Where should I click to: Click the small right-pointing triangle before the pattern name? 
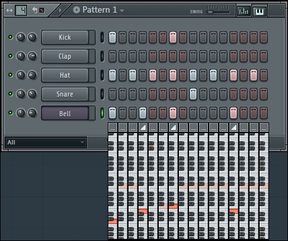(60, 10)
